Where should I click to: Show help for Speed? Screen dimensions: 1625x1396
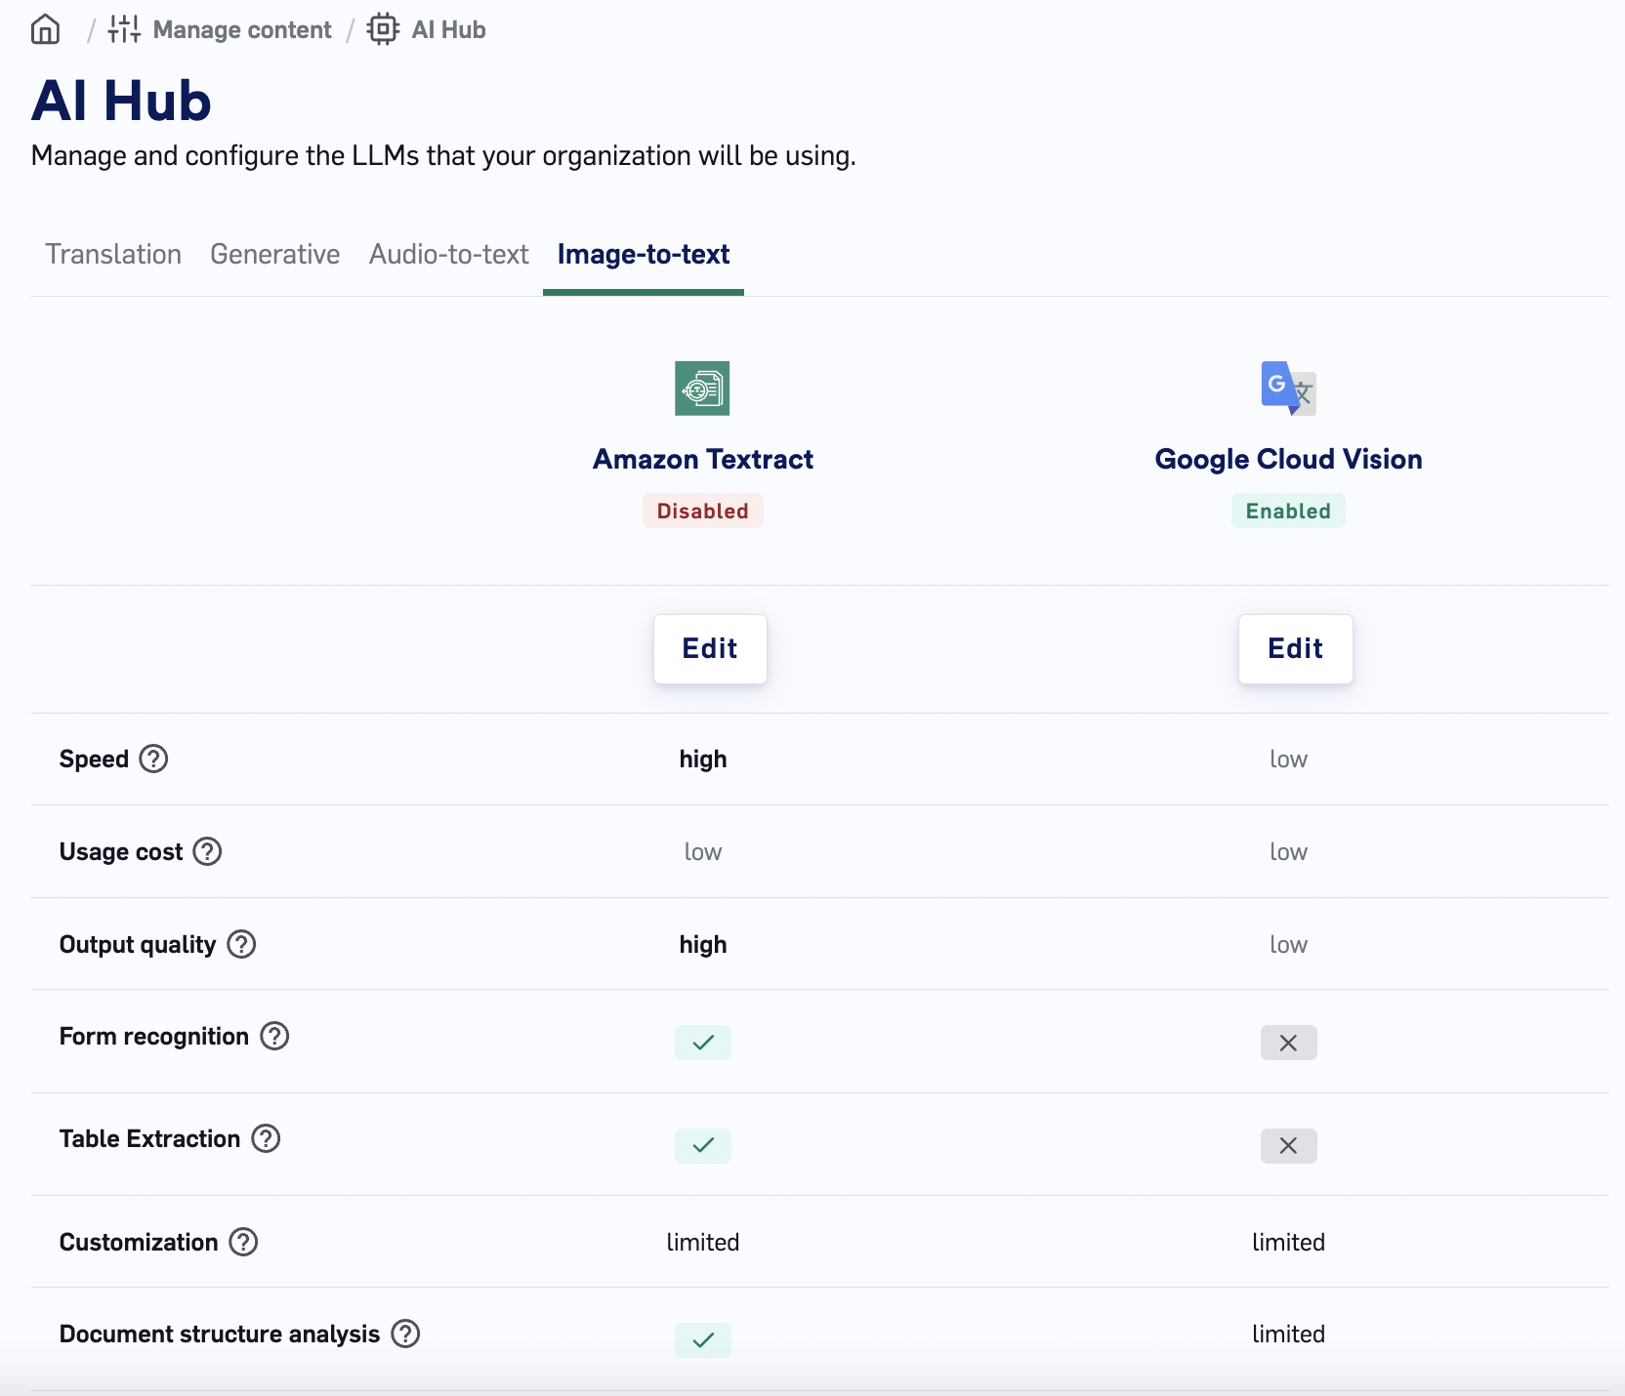point(153,759)
